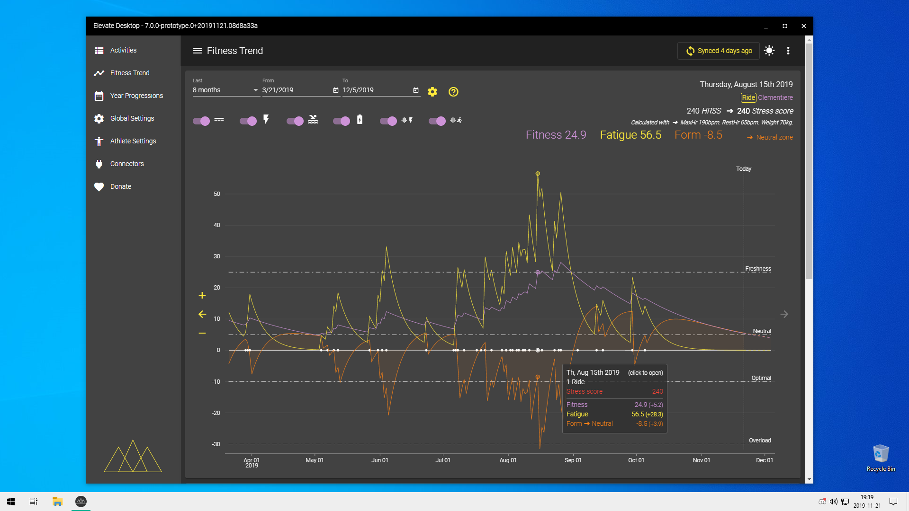Toggle the power meter lightning switch
Image resolution: width=909 pixels, height=511 pixels.
(248, 121)
